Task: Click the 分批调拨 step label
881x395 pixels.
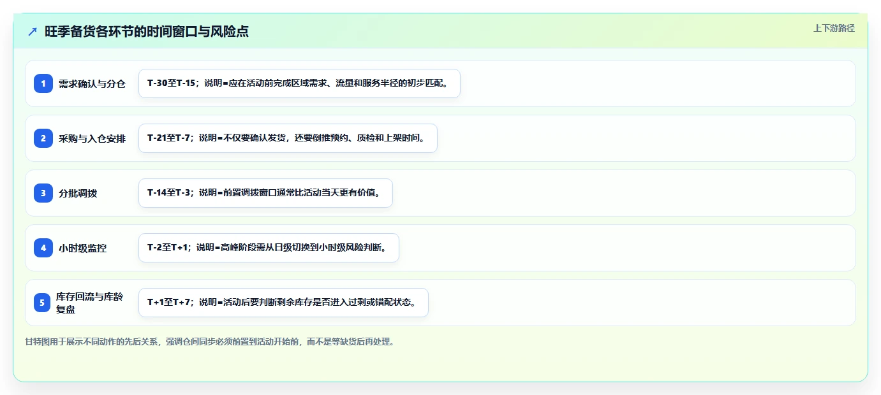Action: (78, 193)
